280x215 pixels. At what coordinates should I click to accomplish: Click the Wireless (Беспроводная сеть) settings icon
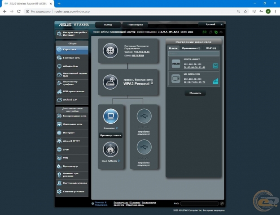click(59, 116)
